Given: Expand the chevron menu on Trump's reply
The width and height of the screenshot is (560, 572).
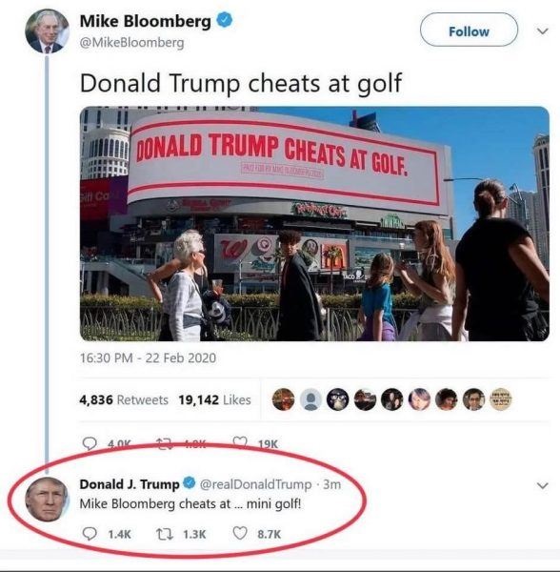Looking at the screenshot, I should pyautogui.click(x=543, y=485).
